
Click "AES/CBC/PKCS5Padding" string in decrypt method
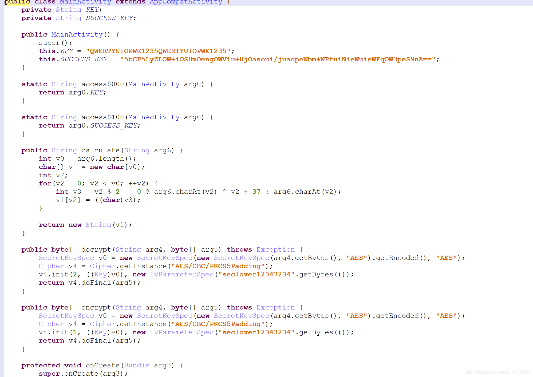[218, 266]
